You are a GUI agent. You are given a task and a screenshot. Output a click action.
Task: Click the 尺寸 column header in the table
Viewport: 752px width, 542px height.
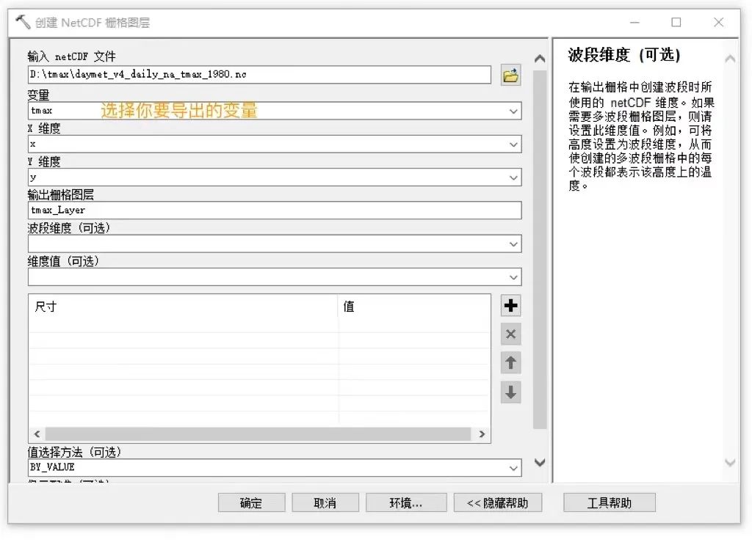(x=44, y=306)
